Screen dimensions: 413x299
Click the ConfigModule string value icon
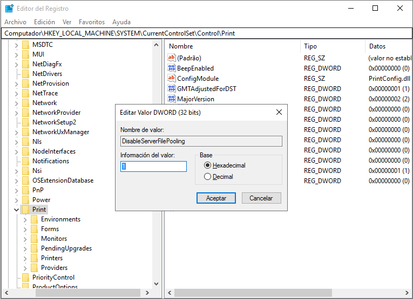pos(172,79)
